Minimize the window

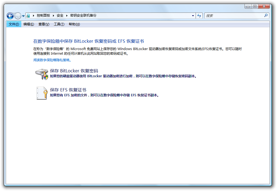tap(248, 6)
